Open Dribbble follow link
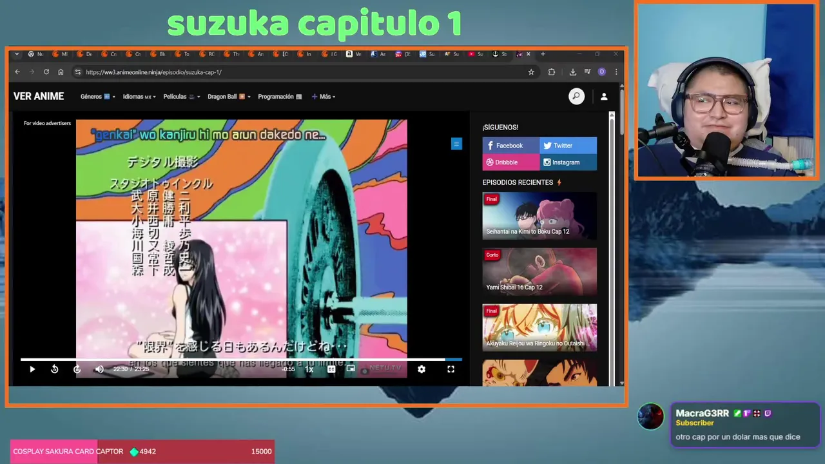The image size is (825, 464). click(x=510, y=162)
